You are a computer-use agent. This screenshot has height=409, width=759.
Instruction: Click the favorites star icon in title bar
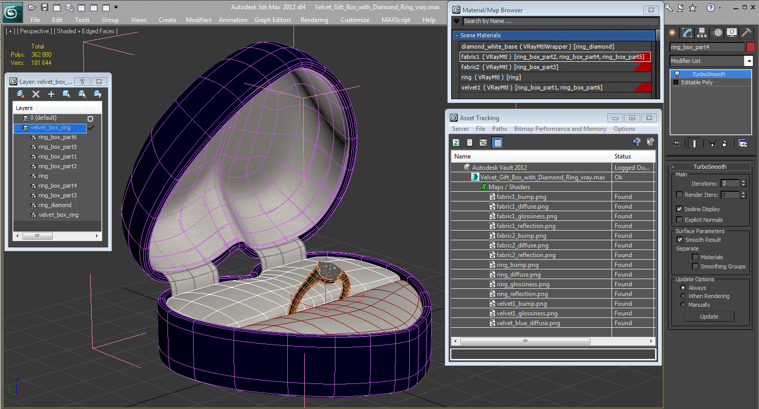(693, 8)
